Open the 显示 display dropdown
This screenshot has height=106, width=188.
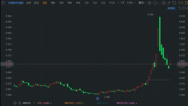pyautogui.click(x=142, y=3)
